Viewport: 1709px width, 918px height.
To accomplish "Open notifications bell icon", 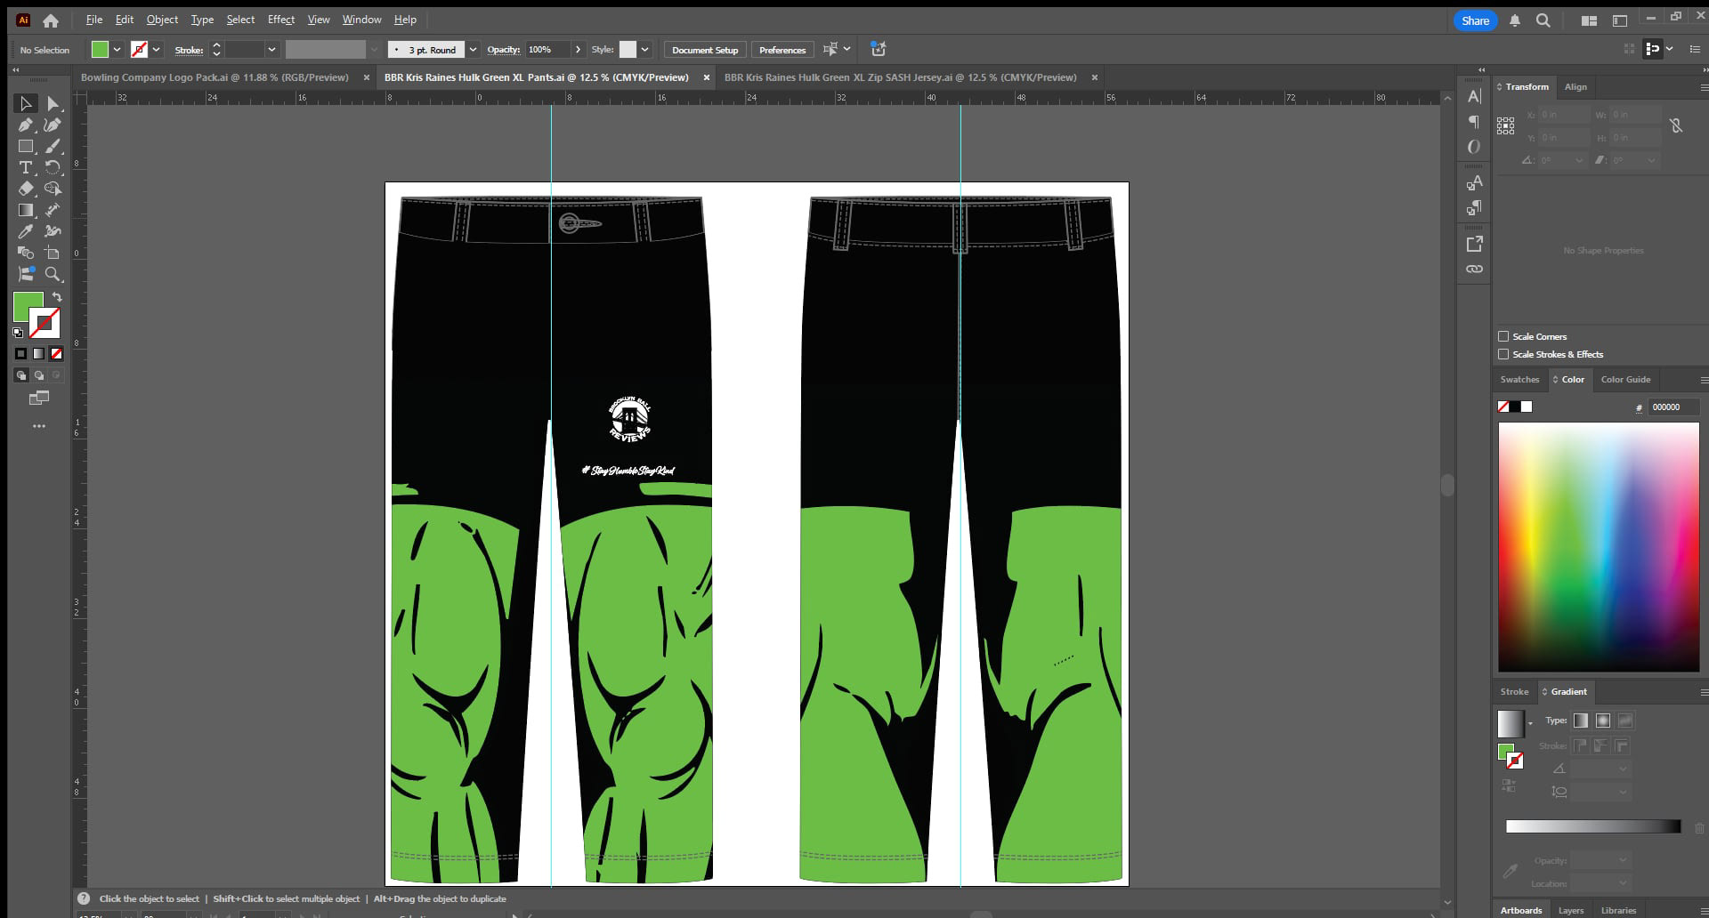I will point(1514,20).
